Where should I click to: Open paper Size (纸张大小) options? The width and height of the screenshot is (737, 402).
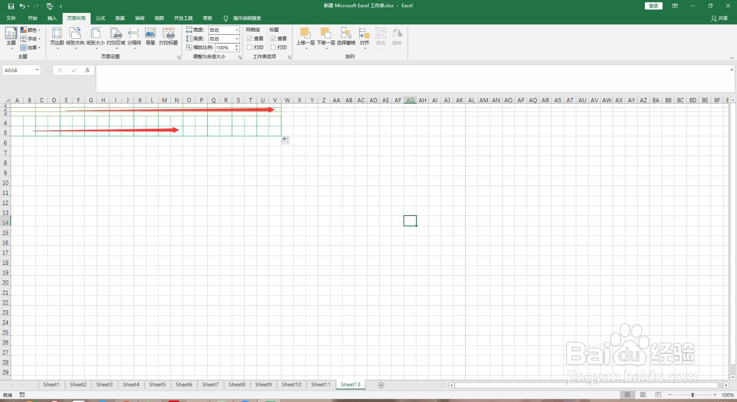(x=95, y=38)
